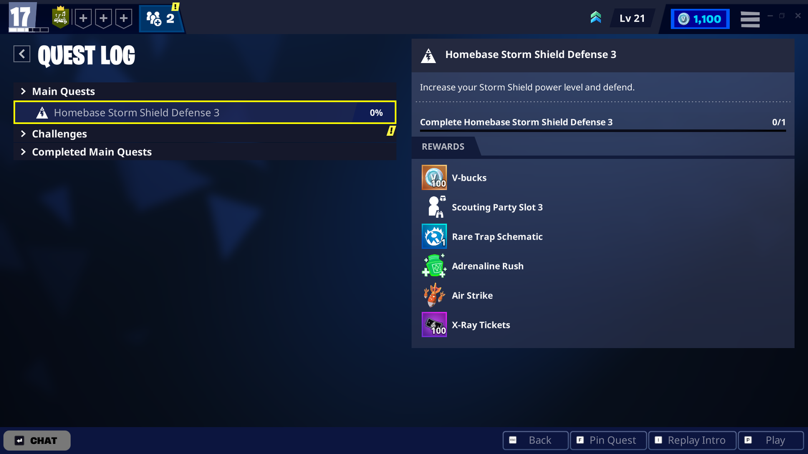
Task: Select the Scouting Party Slot 3 icon
Action: point(434,207)
